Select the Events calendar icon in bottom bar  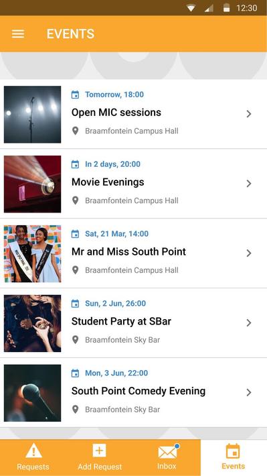coord(233,451)
